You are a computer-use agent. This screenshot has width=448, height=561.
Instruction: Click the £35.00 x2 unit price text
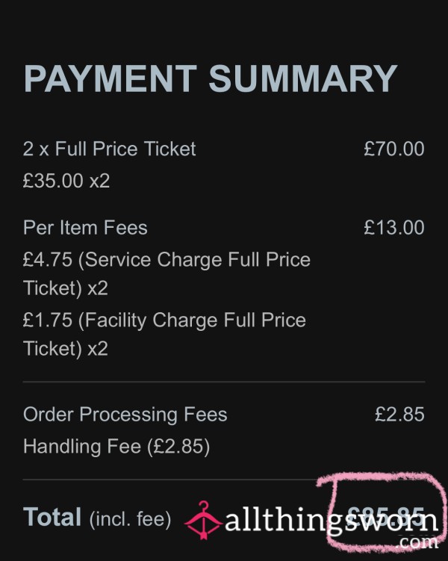[x=66, y=180]
